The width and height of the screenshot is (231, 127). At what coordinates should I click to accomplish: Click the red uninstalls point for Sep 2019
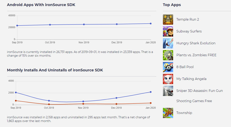[x=16, y=101]
